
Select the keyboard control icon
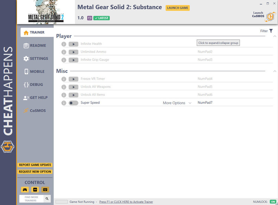coord(45,190)
